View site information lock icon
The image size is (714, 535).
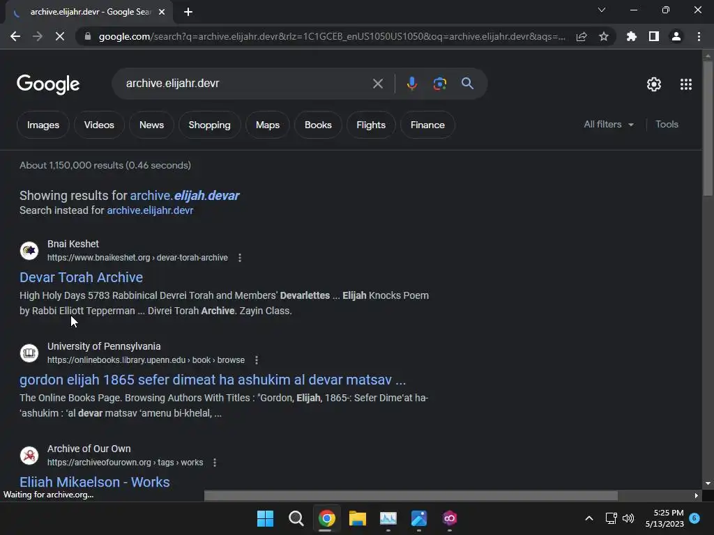(88, 36)
